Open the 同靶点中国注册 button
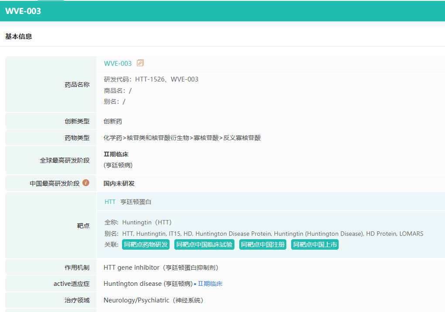Image resolution: width=445 pixels, height=312 pixels. point(262,244)
